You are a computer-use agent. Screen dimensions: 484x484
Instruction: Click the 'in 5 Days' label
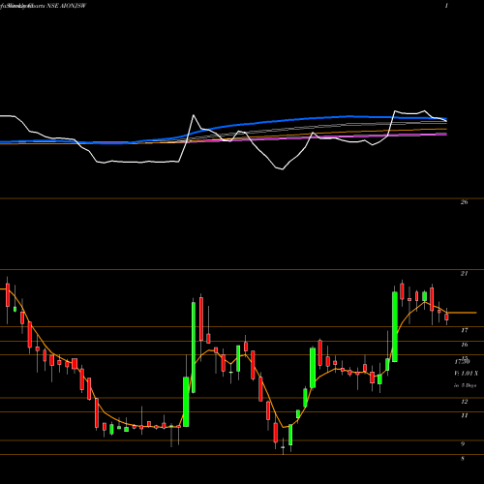pyautogui.click(x=466, y=385)
